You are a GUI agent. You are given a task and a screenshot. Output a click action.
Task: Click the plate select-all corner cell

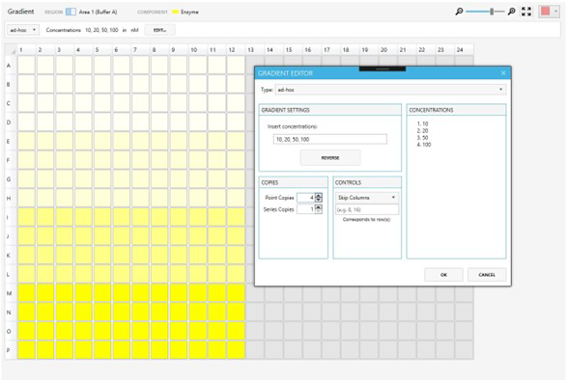tap(12, 50)
